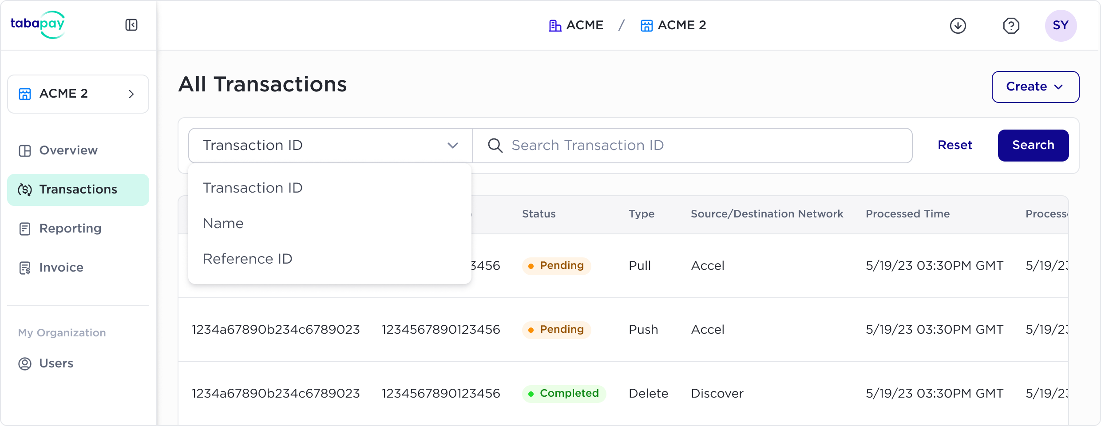Viewport: 1101px width, 426px height.
Task: Click the Push type cell
Action: 643,330
